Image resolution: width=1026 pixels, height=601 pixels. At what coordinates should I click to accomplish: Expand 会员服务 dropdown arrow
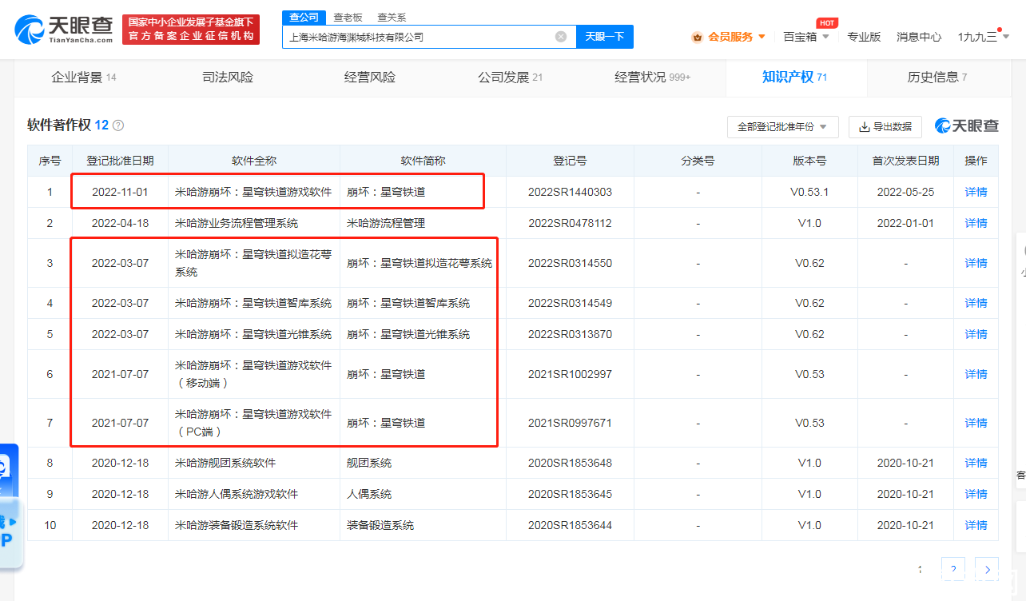click(x=762, y=37)
